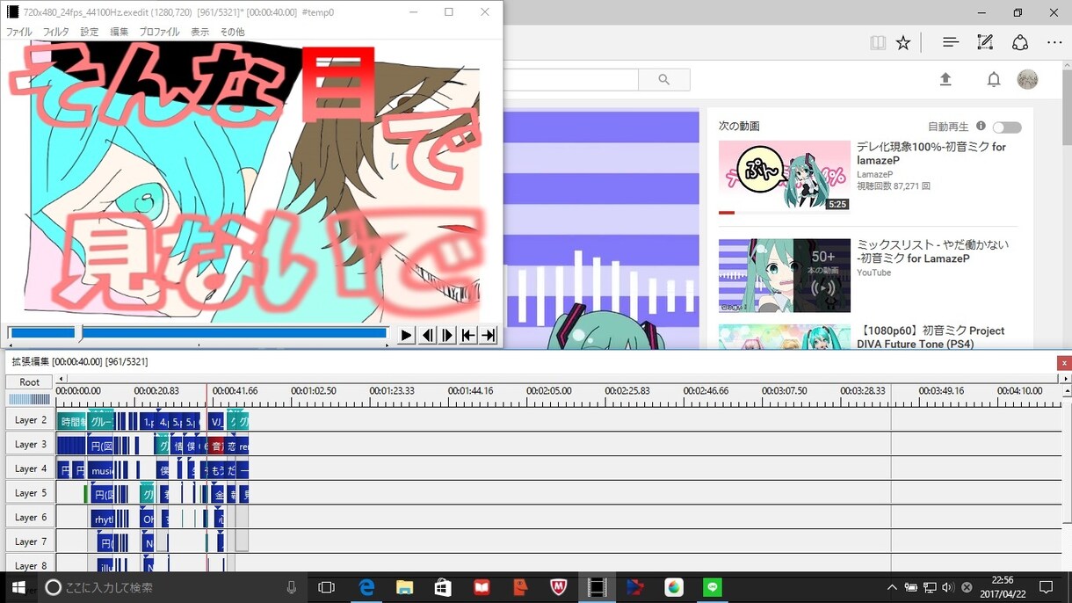The width and height of the screenshot is (1072, 603).
Task: Click the LamazeP channel name
Action: tap(877, 175)
